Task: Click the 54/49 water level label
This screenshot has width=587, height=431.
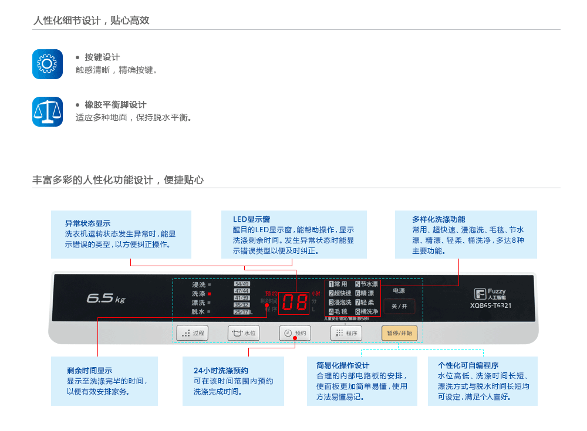Action: pos(242,284)
